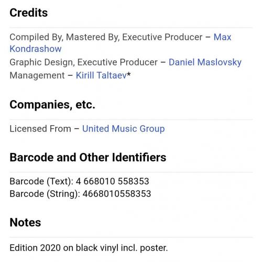The image size is (262, 262).
Task: Click the word 'poster' in the Notes
Action: [153, 248]
